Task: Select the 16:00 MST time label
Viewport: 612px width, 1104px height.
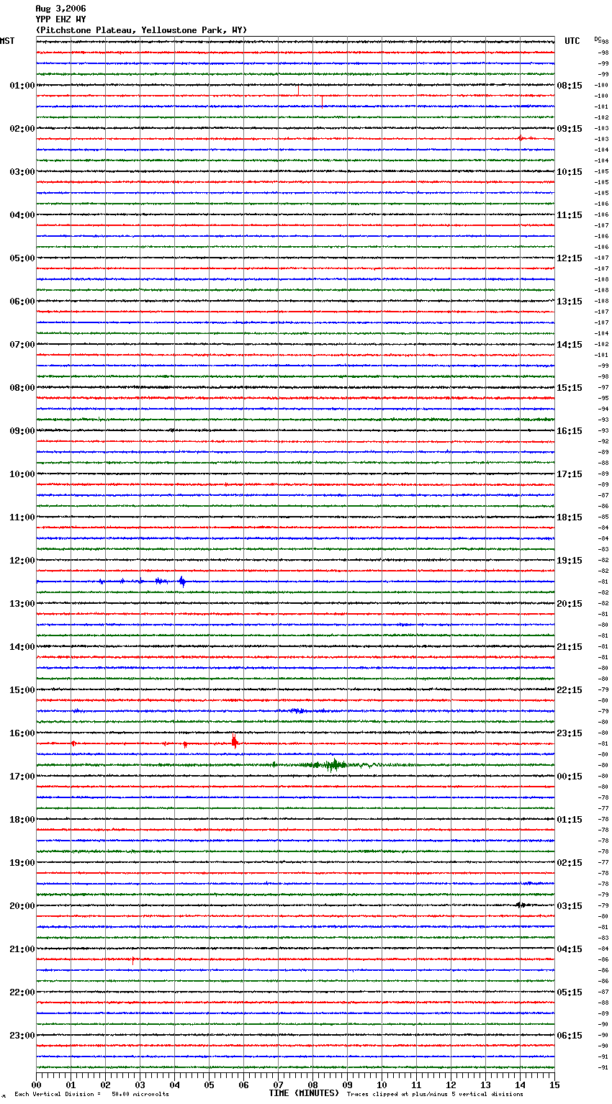Action: pyautogui.click(x=22, y=733)
